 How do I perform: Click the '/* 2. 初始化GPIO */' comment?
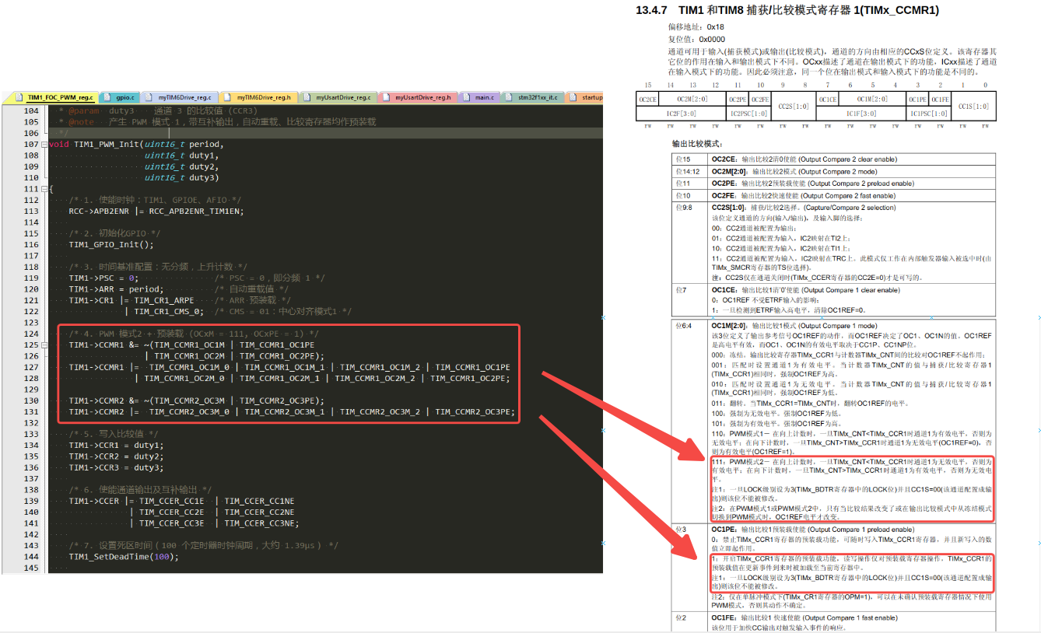(x=114, y=233)
